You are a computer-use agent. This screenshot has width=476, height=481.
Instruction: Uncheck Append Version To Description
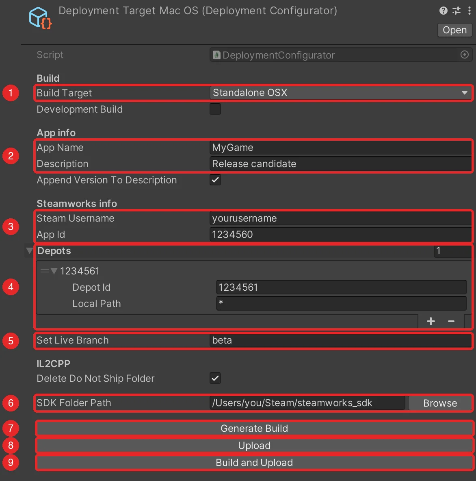(x=215, y=180)
